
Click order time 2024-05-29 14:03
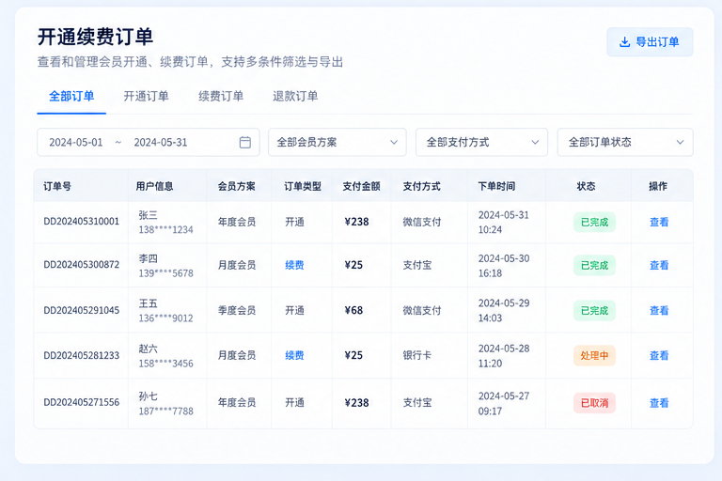504,311
